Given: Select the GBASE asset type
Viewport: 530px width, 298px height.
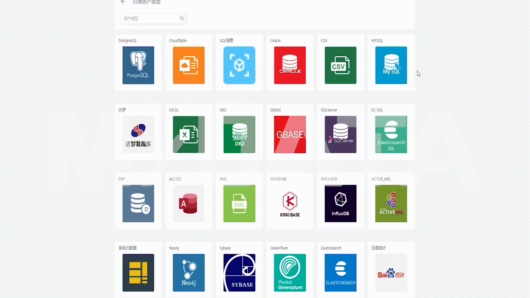Looking at the screenshot, I should (290, 135).
